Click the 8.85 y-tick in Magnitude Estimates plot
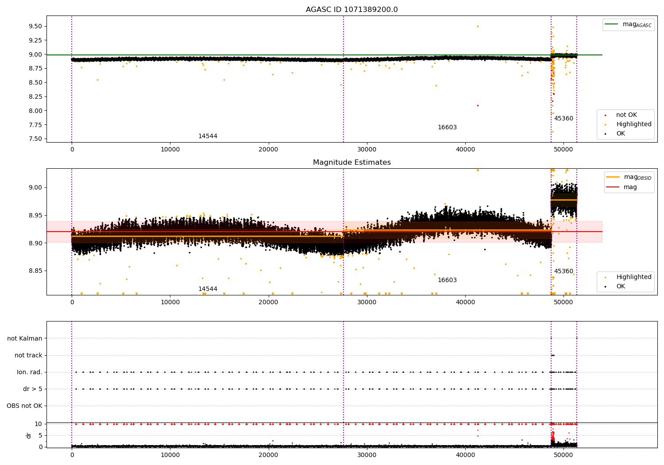664x465 pixels. click(x=35, y=271)
